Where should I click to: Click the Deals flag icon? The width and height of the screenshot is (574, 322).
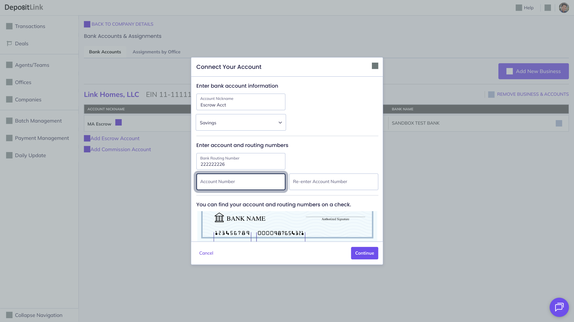coord(9,44)
